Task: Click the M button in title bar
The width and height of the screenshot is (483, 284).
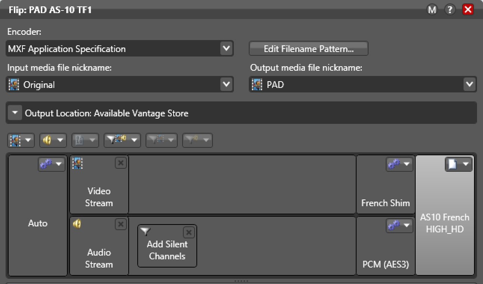Action: click(432, 10)
